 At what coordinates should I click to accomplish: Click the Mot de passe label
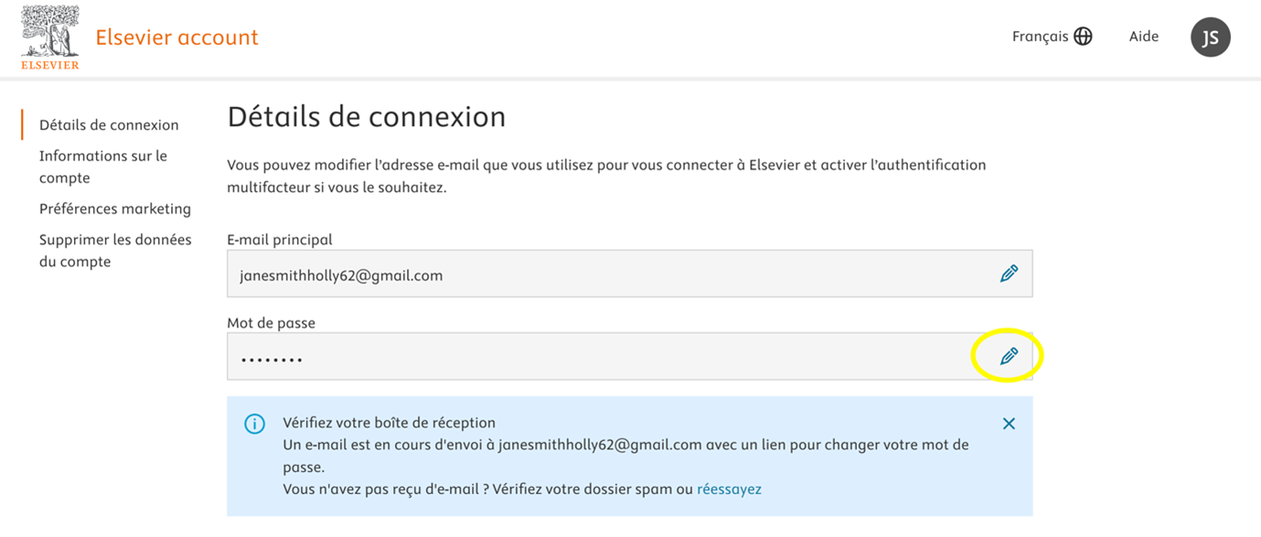(271, 322)
